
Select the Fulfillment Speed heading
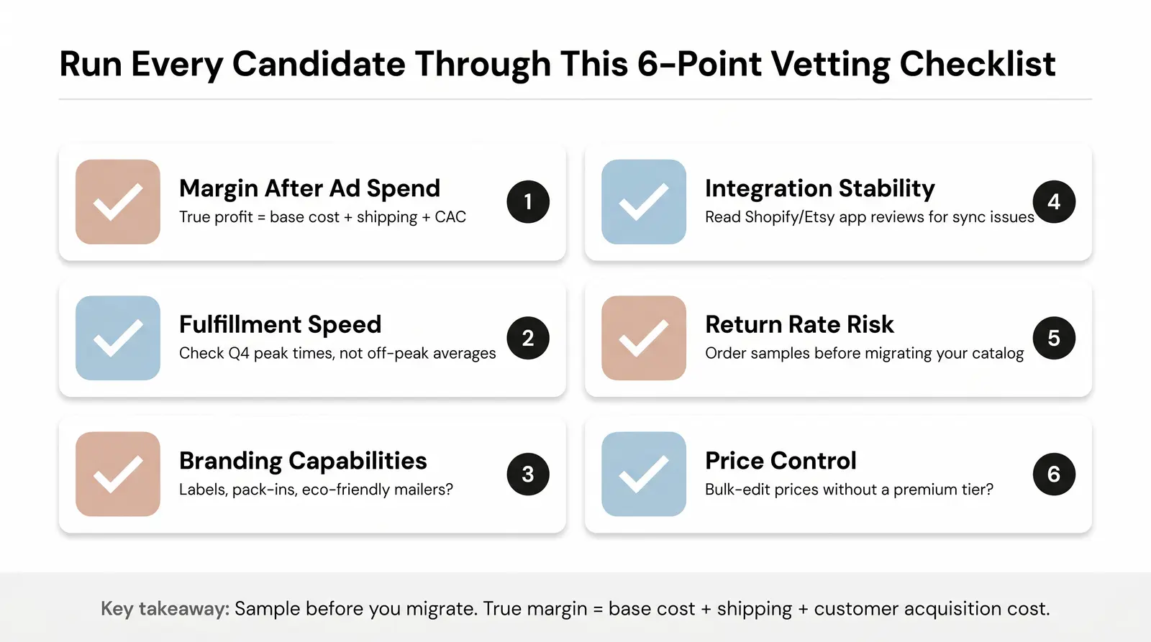281,325
